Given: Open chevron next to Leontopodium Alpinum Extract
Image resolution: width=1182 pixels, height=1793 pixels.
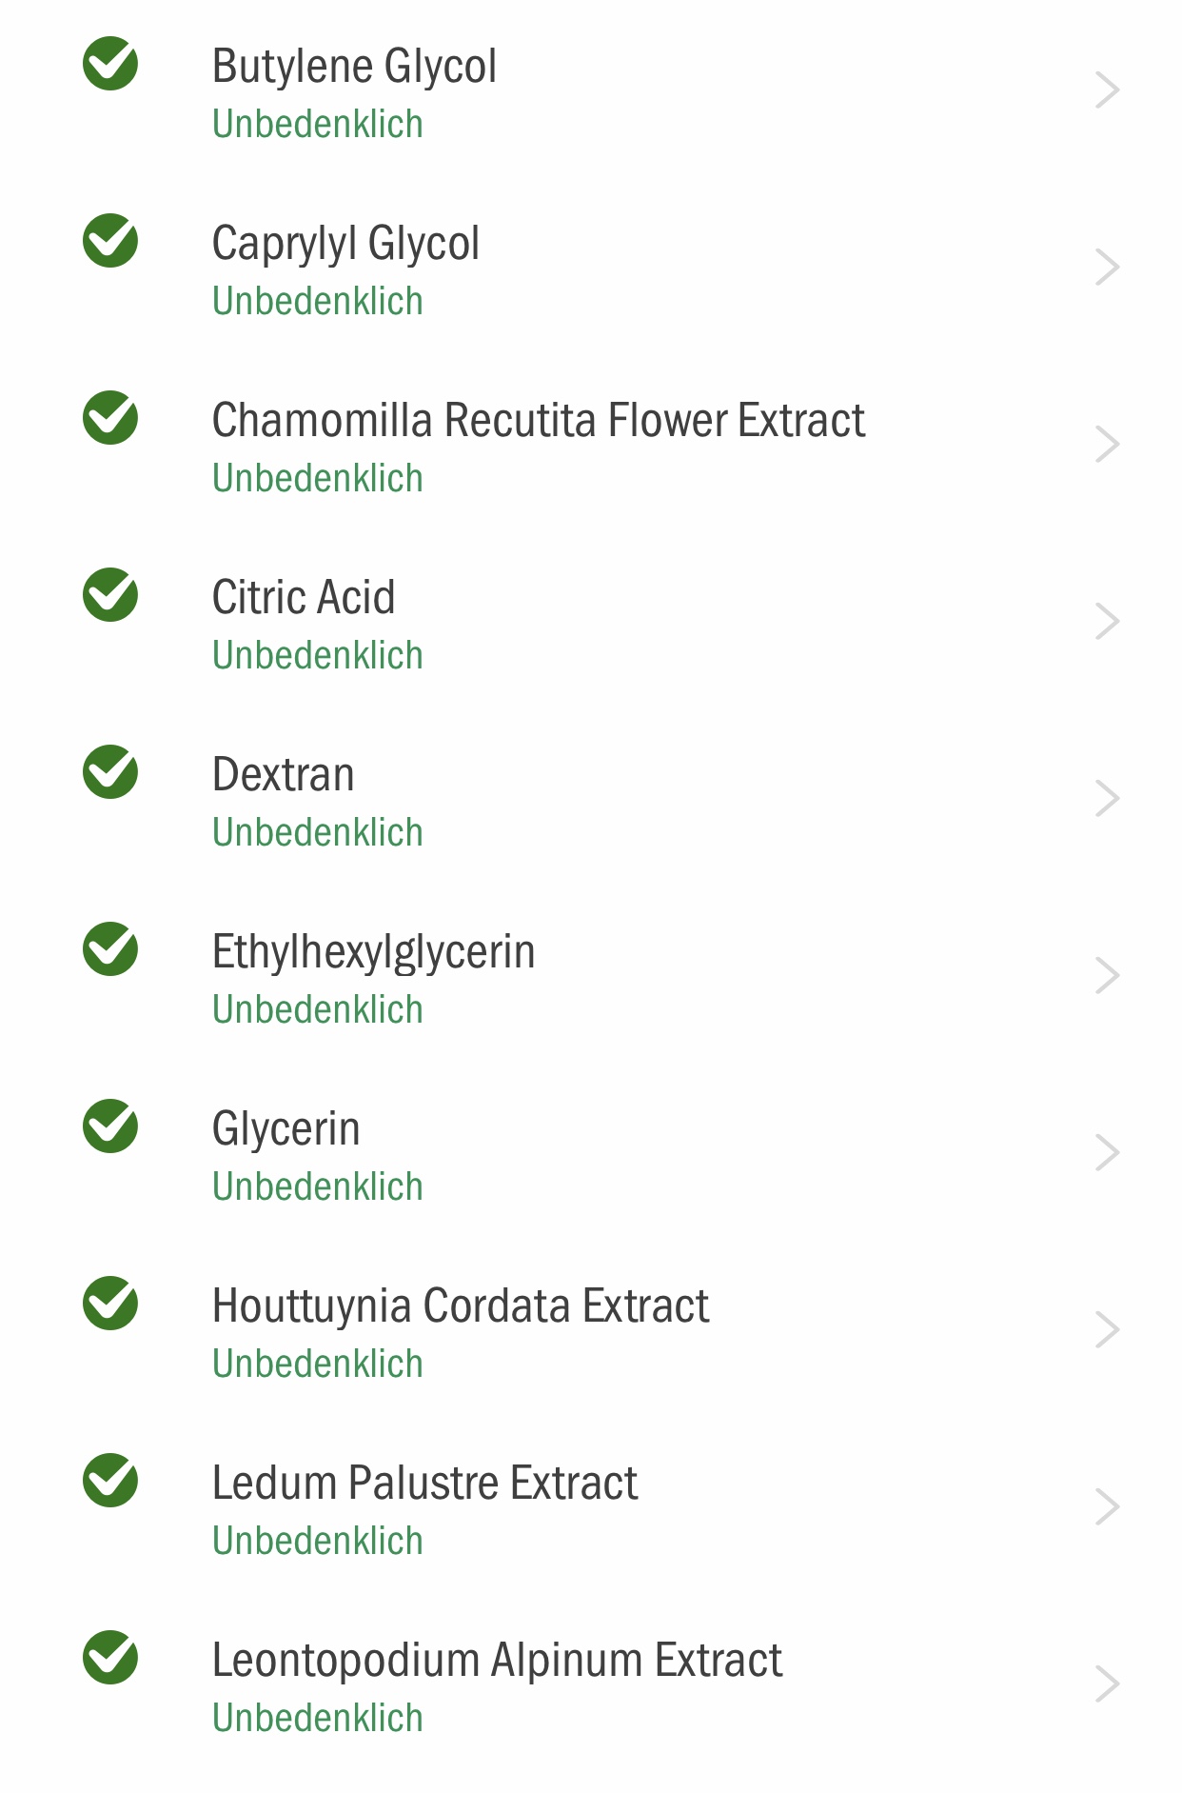Looking at the screenshot, I should (1107, 1684).
